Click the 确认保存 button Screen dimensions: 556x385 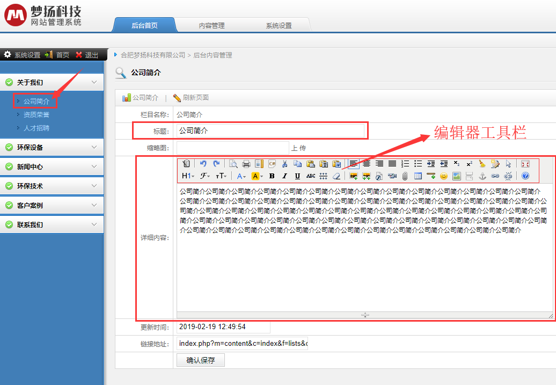click(200, 360)
